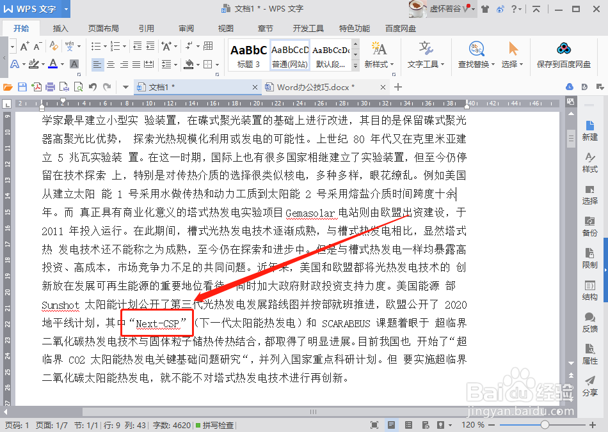This screenshot has height=432, width=608.
Task: Click 新建 in the right sidebar
Action: click(590, 130)
